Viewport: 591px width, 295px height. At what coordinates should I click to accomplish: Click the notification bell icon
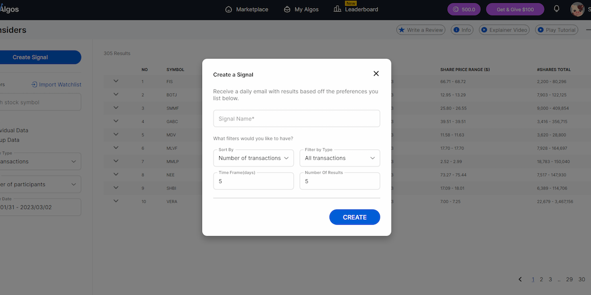click(x=556, y=9)
